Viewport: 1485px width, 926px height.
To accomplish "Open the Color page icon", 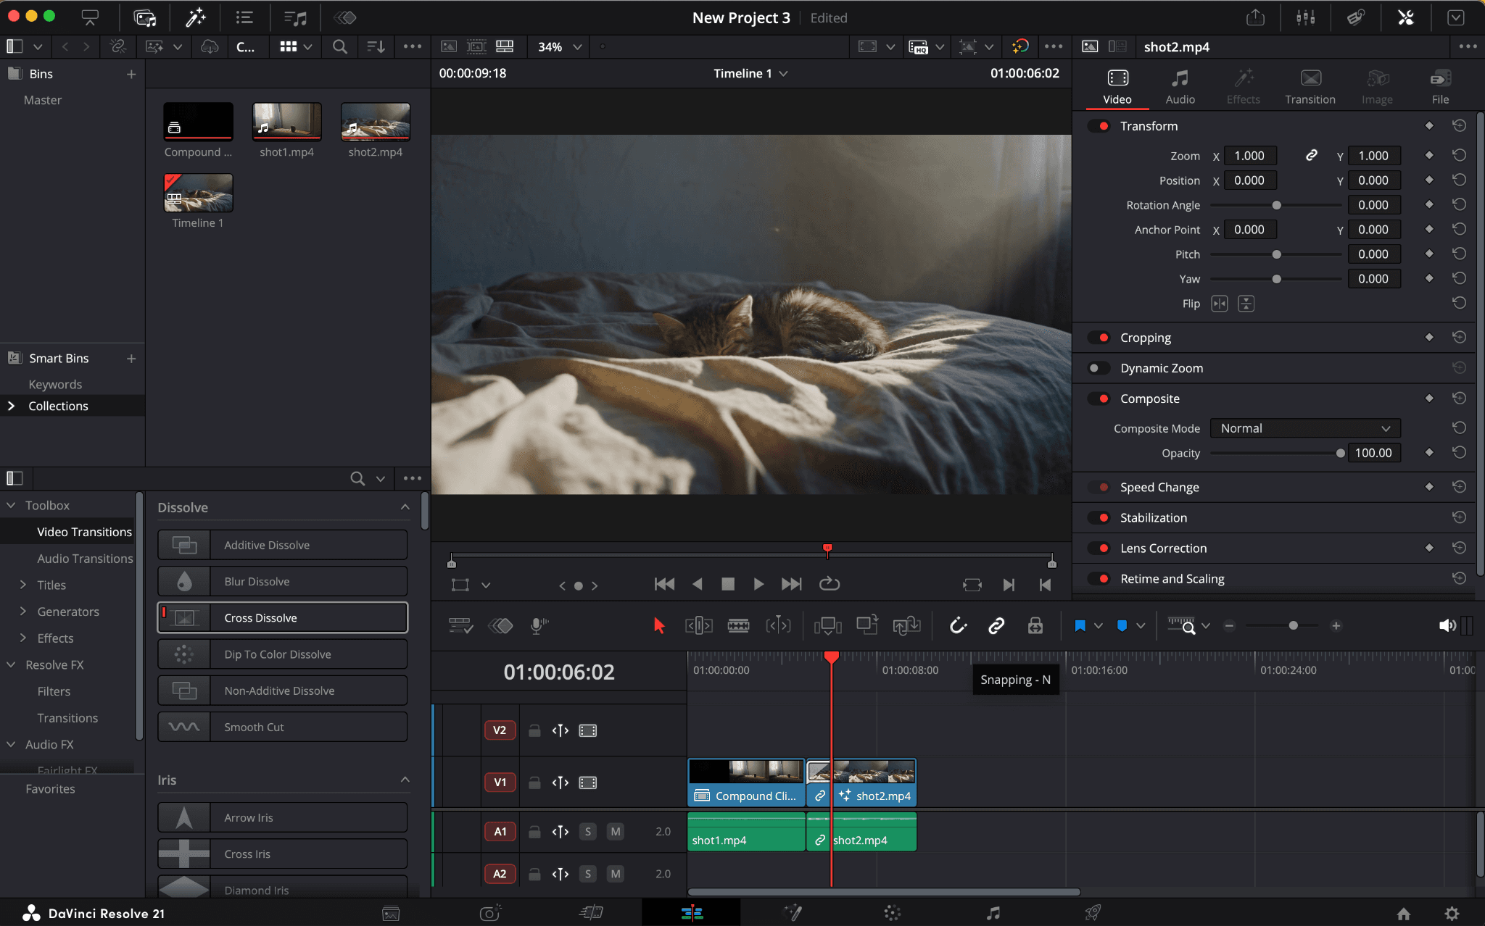I will 893,913.
